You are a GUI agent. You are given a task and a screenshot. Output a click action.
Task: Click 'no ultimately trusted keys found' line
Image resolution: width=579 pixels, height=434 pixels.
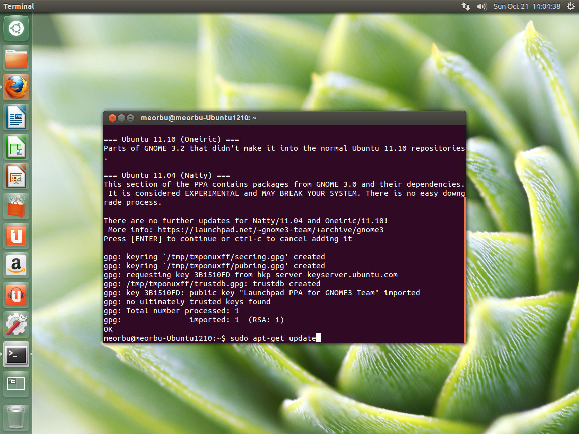187,302
